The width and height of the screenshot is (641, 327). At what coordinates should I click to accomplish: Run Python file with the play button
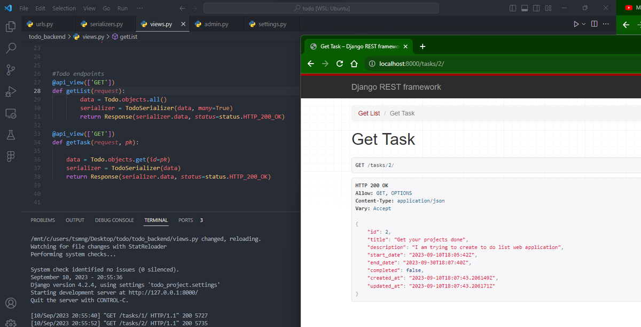click(576, 24)
